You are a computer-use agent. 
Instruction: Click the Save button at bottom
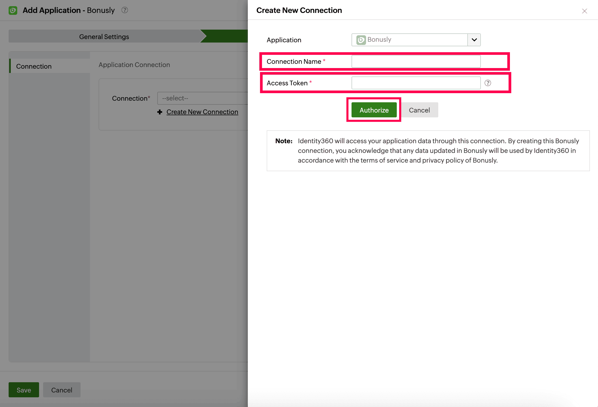[24, 390]
